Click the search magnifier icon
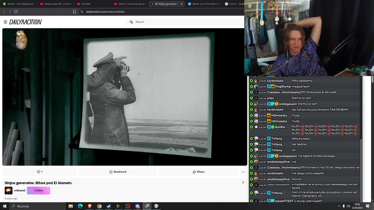 (x=131, y=22)
